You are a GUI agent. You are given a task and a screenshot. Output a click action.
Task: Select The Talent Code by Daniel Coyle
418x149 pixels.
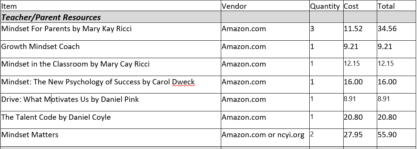56,117
